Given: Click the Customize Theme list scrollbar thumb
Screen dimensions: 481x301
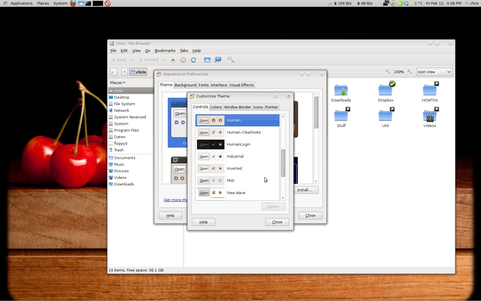Looking at the screenshot, I should pyautogui.click(x=283, y=163).
